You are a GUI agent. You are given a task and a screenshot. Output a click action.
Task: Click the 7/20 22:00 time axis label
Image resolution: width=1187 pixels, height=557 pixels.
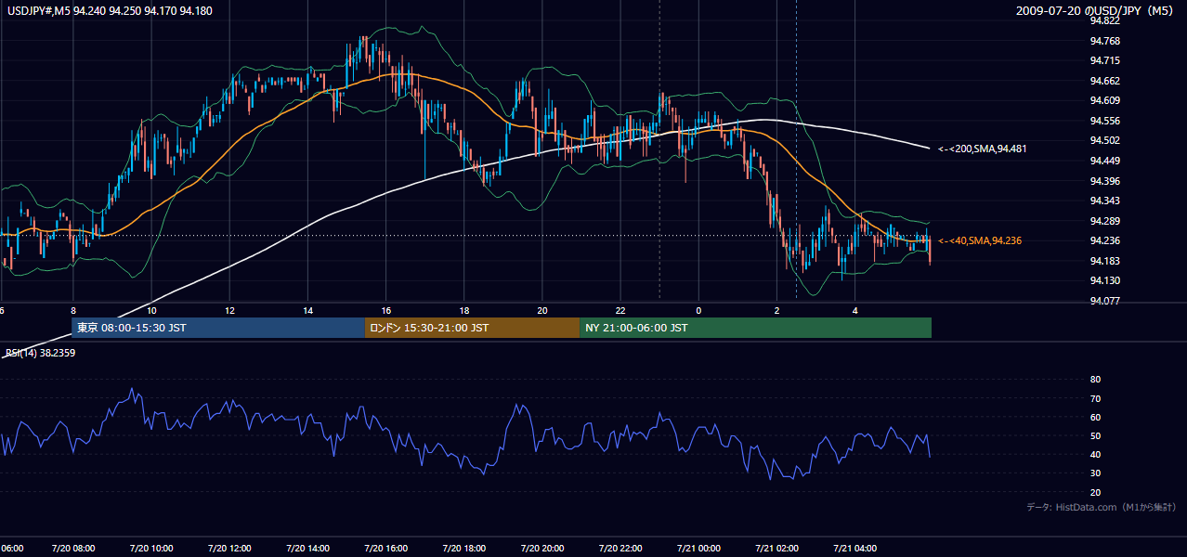click(620, 549)
